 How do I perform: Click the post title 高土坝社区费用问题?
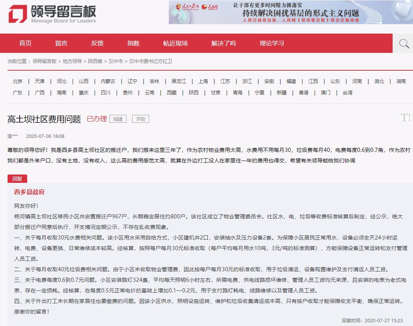coord(44,119)
